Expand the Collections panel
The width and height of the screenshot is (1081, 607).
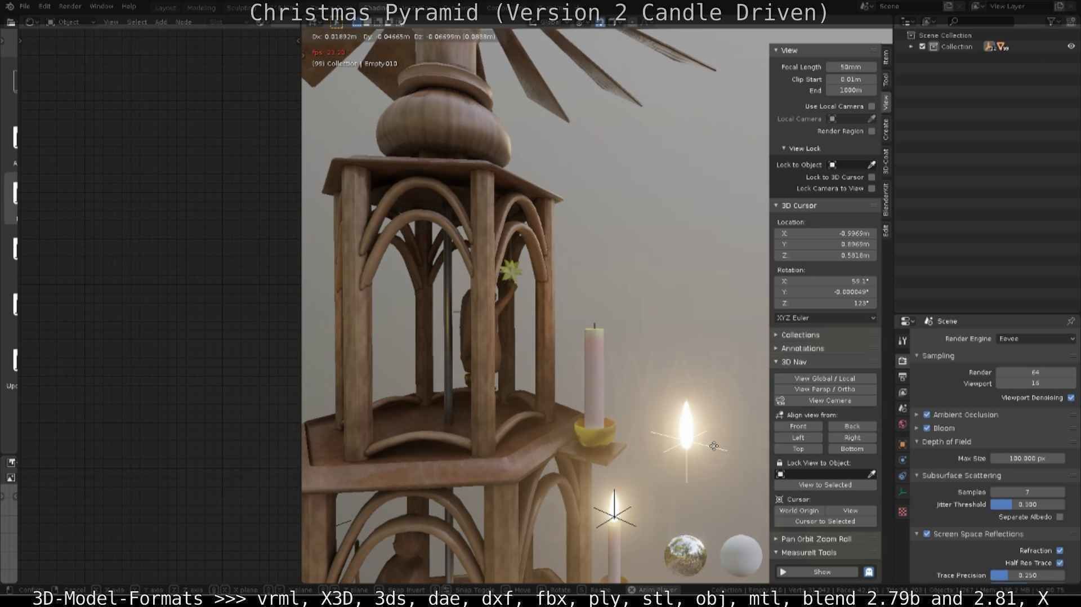pos(776,335)
